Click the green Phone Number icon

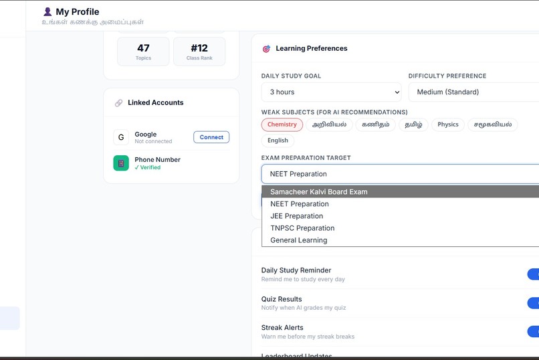tap(121, 163)
